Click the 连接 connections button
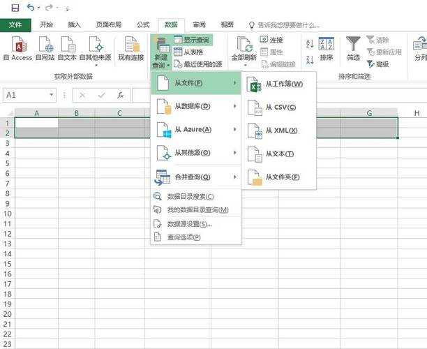Viewport: 427px width, 349px height. point(271,40)
